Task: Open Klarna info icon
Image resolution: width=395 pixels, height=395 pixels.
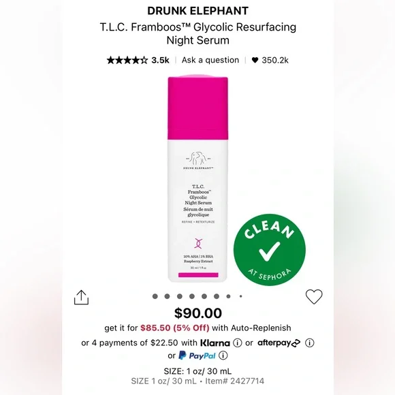Action: click(237, 343)
